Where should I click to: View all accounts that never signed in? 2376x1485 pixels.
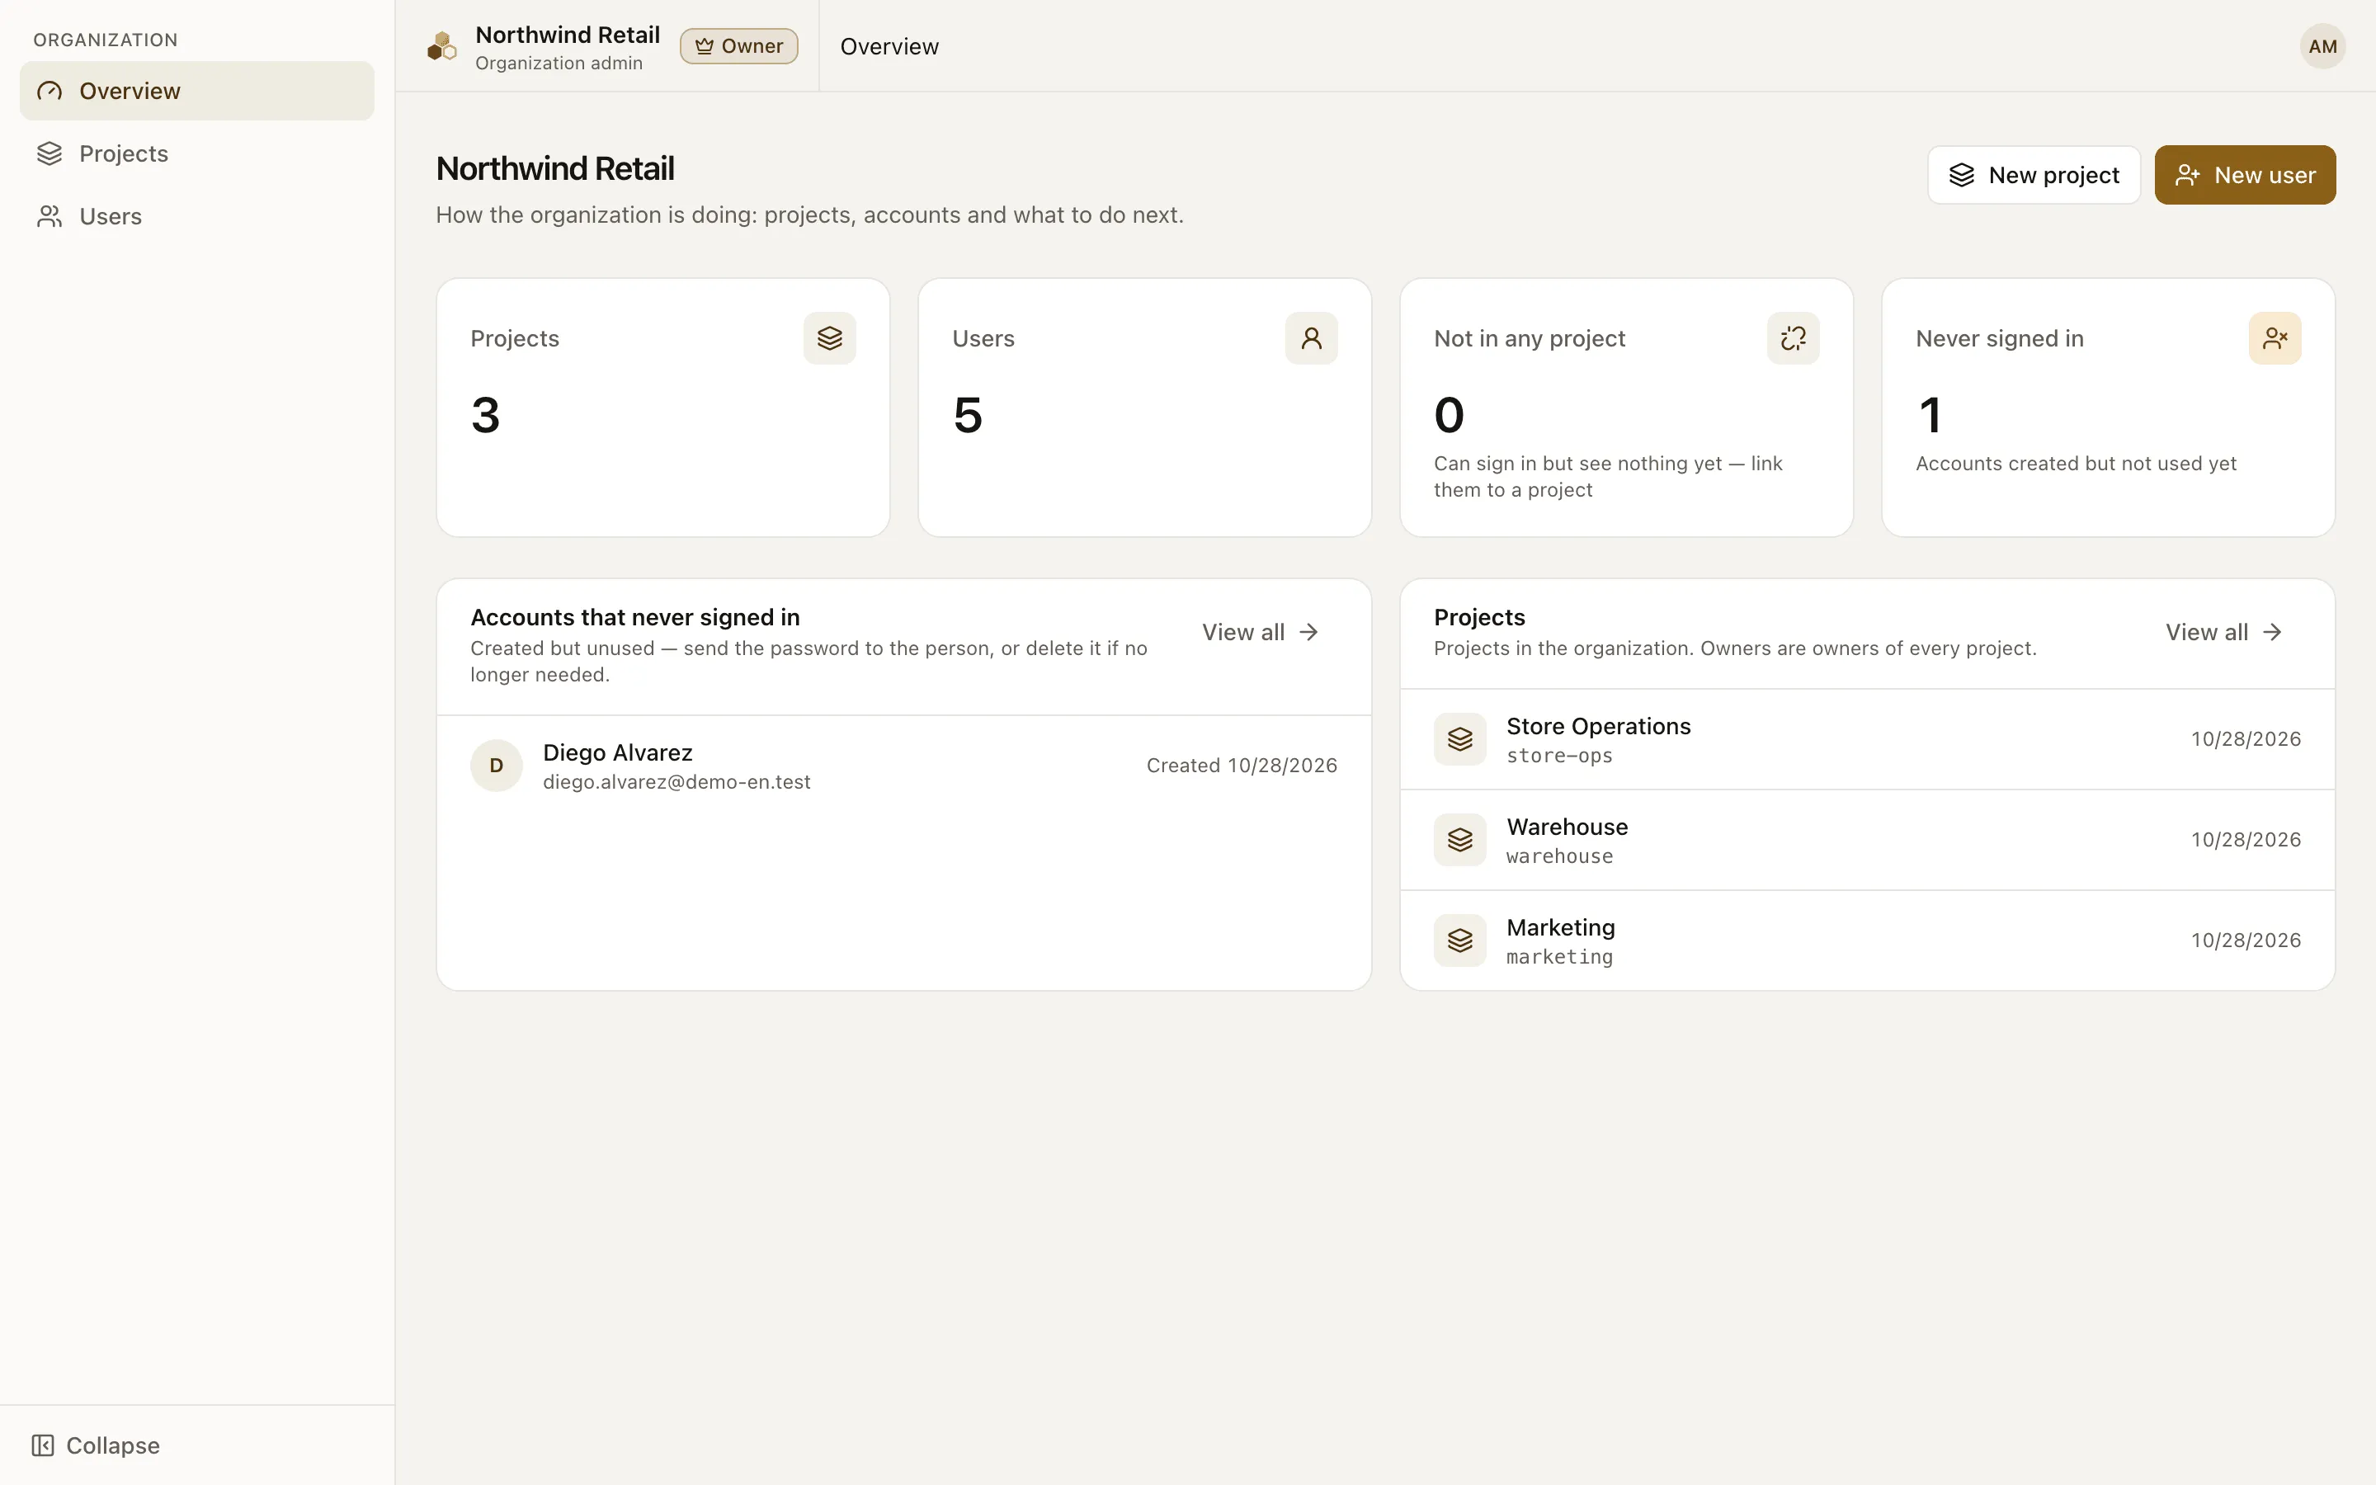pos(1260,633)
